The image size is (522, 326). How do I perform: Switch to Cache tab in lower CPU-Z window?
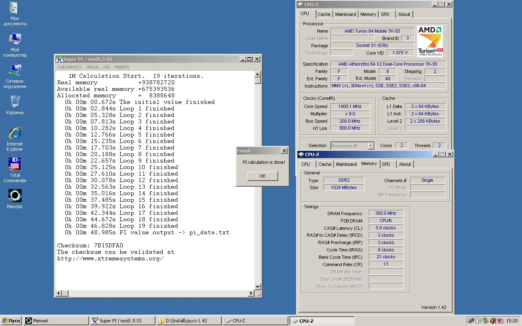point(325,164)
